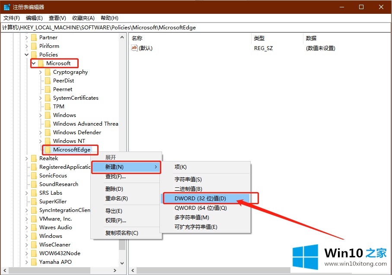Image resolution: width=392 pixels, height=275 pixels.
Task: Click 查找(F)... in the context menu
Action: 126,176
